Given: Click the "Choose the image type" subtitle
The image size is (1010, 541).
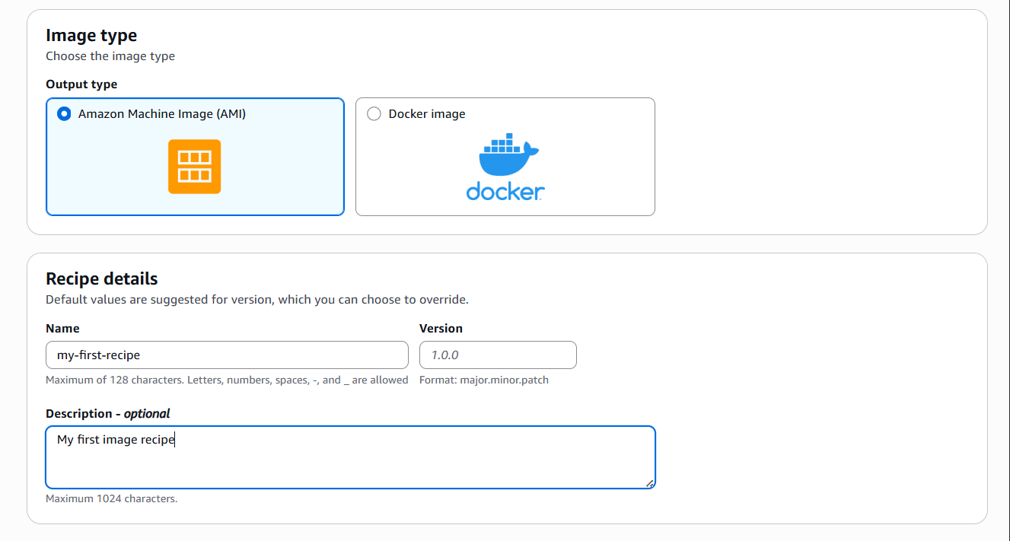Looking at the screenshot, I should (110, 56).
